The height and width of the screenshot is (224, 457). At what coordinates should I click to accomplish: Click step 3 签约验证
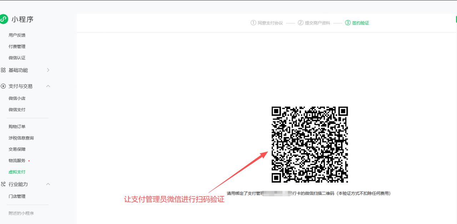[357, 23]
